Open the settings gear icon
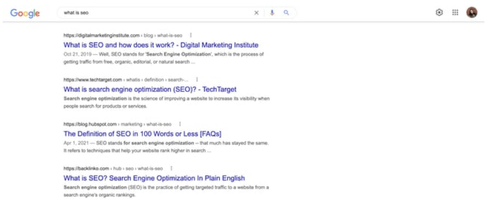The image size is (494, 218). coord(439,13)
